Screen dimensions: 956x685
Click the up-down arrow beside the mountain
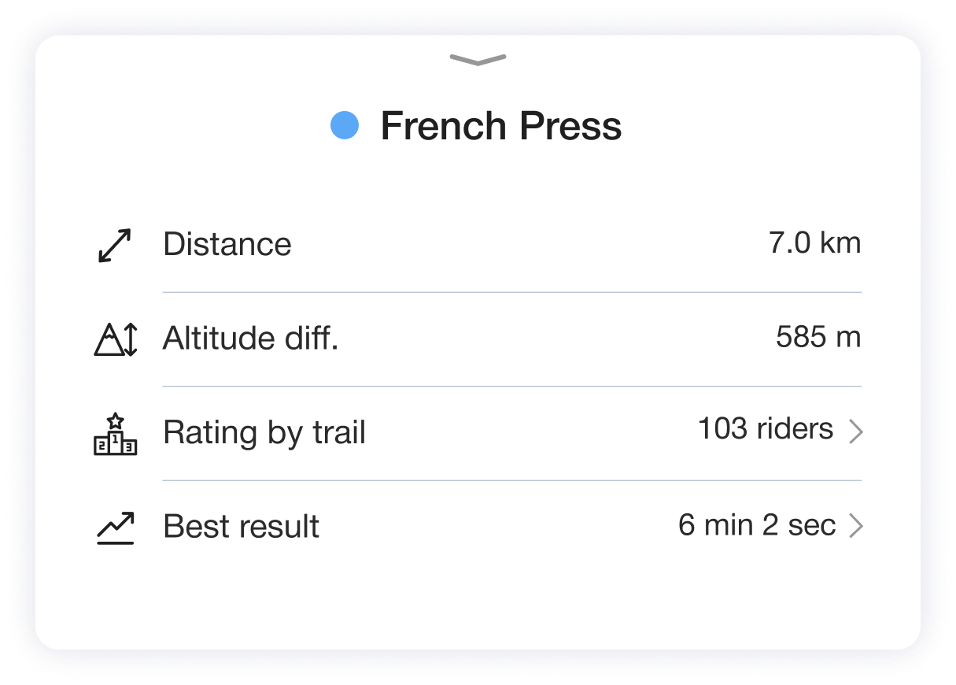(x=131, y=339)
